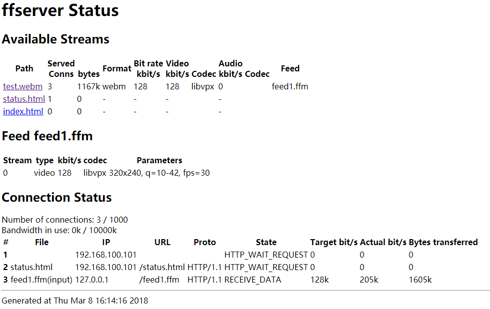The image size is (490, 309).
Task: Click the index.html link
Action: (23, 111)
